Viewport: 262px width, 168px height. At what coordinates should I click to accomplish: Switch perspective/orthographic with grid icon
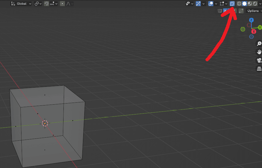click(259, 69)
